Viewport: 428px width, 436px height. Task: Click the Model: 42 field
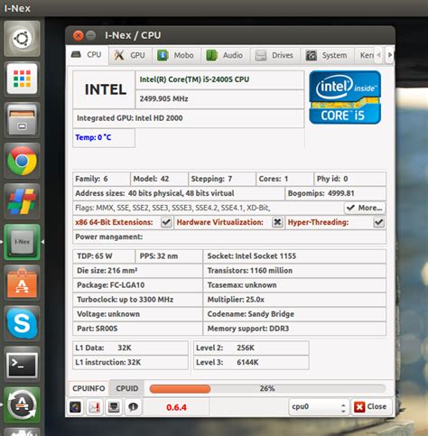pyautogui.click(x=159, y=179)
